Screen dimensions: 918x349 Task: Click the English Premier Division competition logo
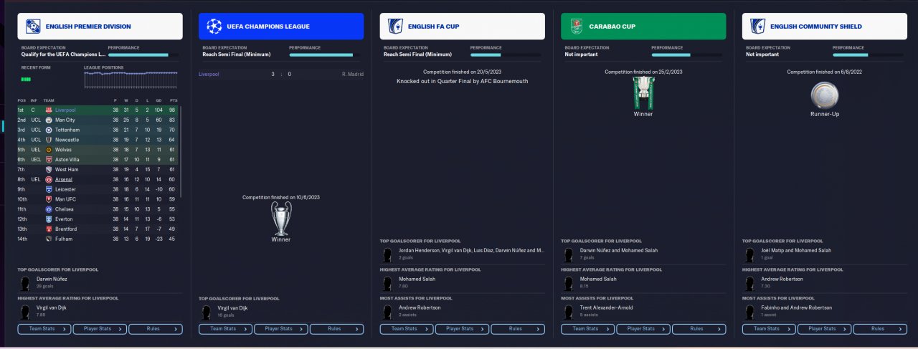pos(33,27)
